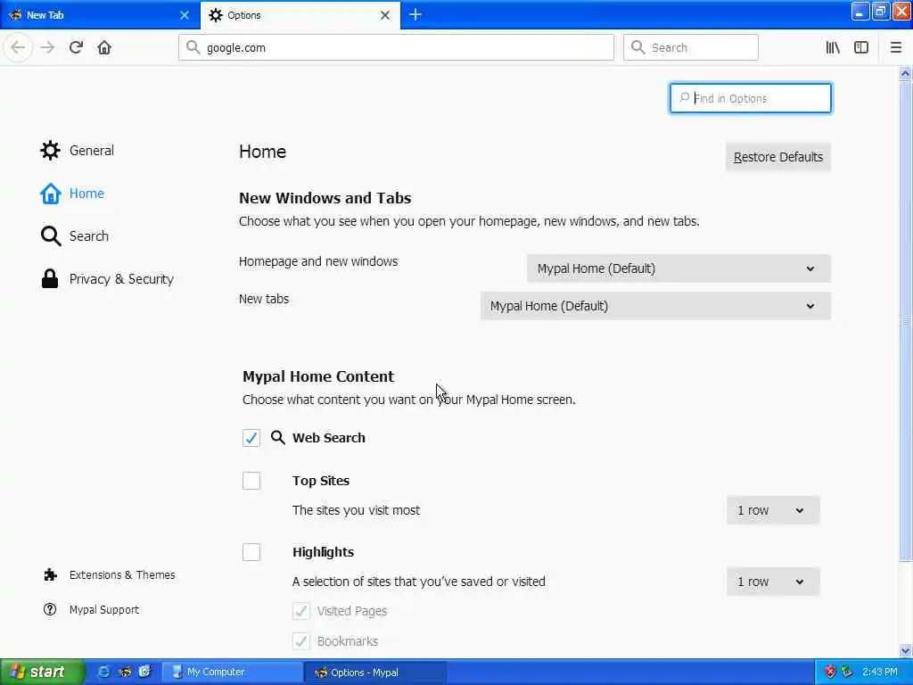Image resolution: width=913 pixels, height=685 pixels.
Task: Click the taskbar clock showing 2:43 PM
Action: (x=880, y=672)
